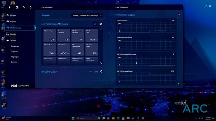Click the Studio camera icon

pos(8,40)
